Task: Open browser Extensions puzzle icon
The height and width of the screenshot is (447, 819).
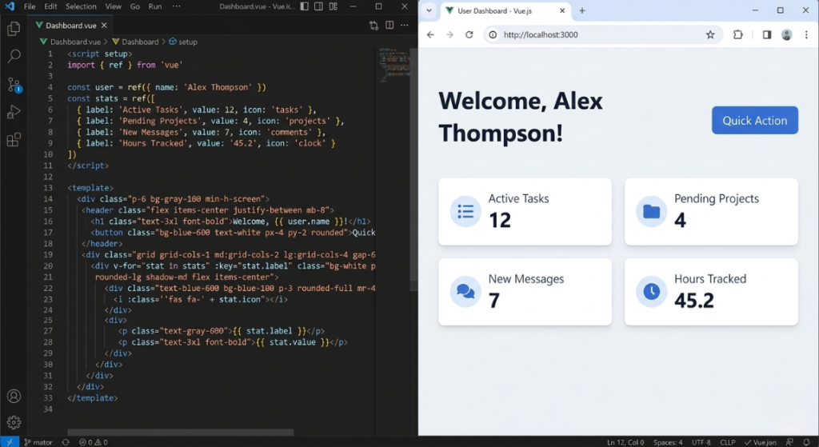Action: pos(737,34)
